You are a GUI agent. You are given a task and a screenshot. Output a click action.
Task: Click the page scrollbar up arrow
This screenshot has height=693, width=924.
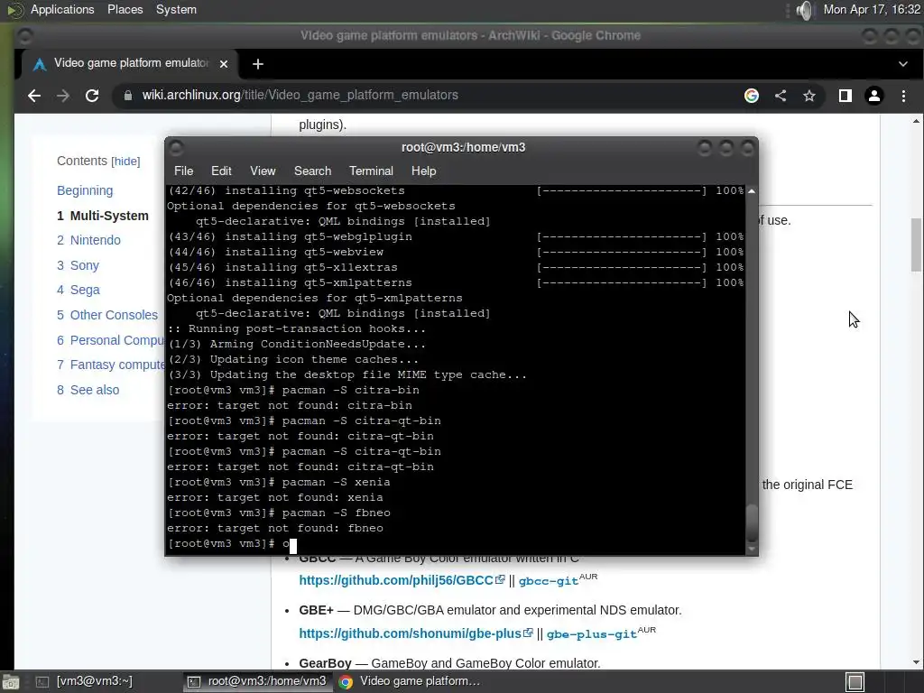[x=916, y=122]
